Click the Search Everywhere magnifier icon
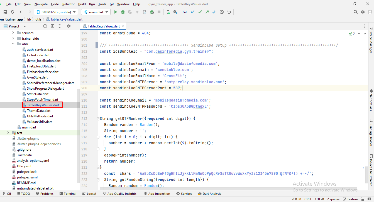374x202 pixels. 355,12
